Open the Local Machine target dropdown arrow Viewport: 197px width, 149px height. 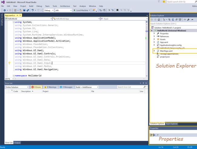coord(90,10)
